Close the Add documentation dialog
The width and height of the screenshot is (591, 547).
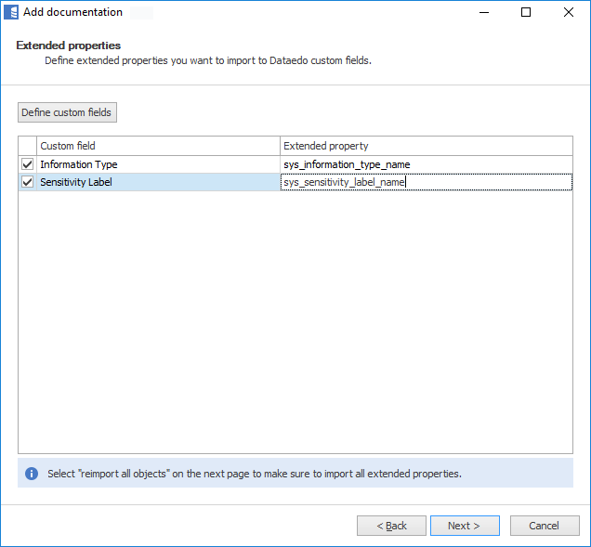(x=569, y=12)
